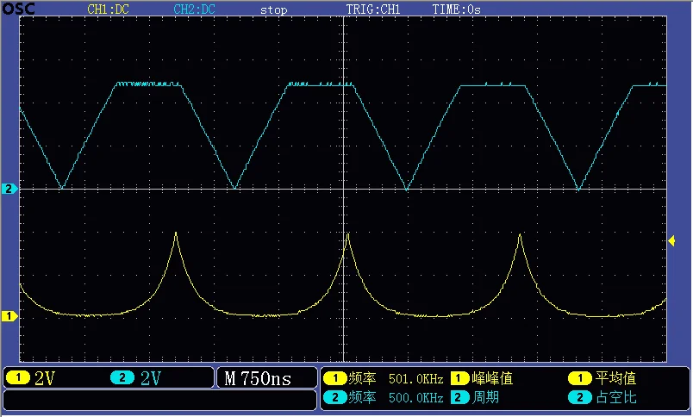Click channel 2 badge beside 占空比
693x417 pixels.
(x=580, y=397)
